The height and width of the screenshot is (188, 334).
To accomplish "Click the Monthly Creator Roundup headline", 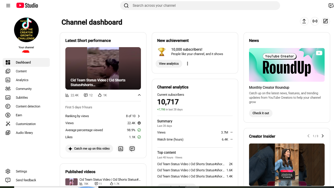I will click(x=269, y=88).
